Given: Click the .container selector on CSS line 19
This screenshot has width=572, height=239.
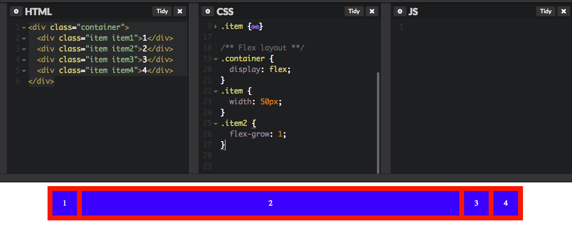Looking at the screenshot, I should coord(243,59).
